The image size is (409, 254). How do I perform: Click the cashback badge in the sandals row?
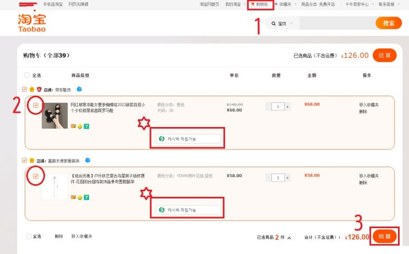[188, 139]
